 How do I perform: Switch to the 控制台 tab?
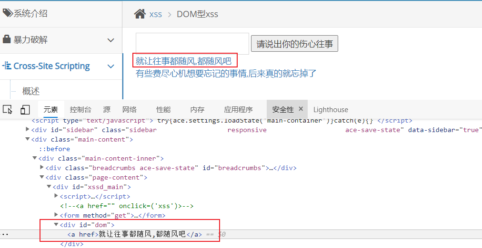pyautogui.click(x=80, y=110)
